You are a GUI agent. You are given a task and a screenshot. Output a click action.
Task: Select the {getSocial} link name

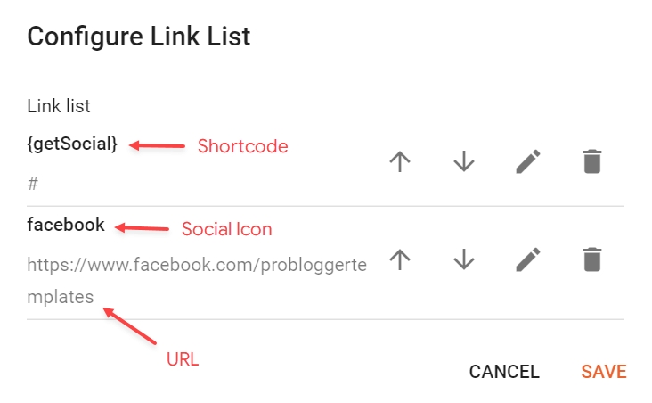pos(72,144)
